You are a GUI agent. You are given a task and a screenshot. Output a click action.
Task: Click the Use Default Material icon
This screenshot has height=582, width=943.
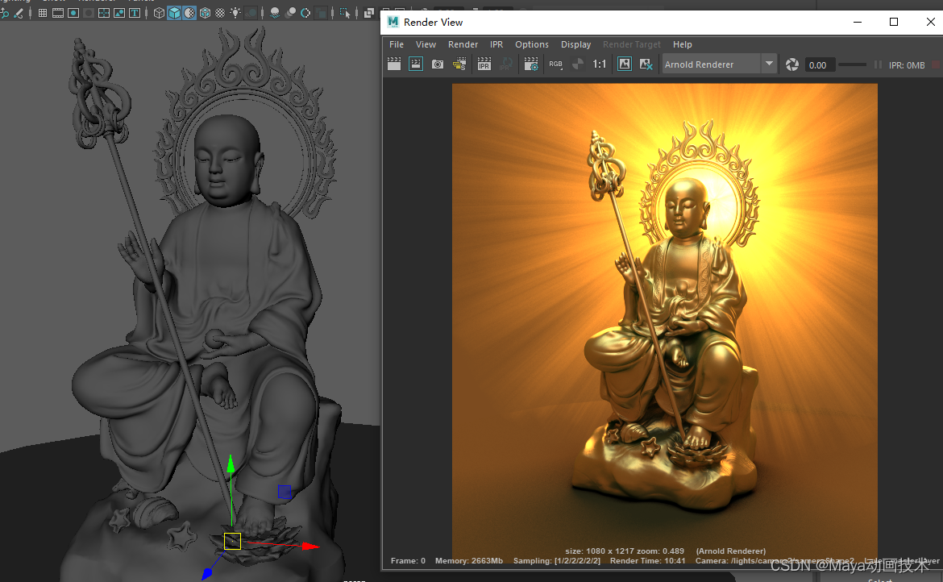point(189,13)
